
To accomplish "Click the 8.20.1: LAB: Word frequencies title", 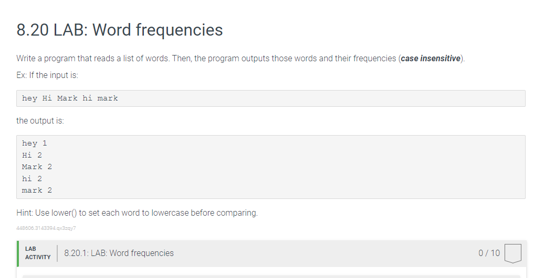I will pyautogui.click(x=119, y=253).
